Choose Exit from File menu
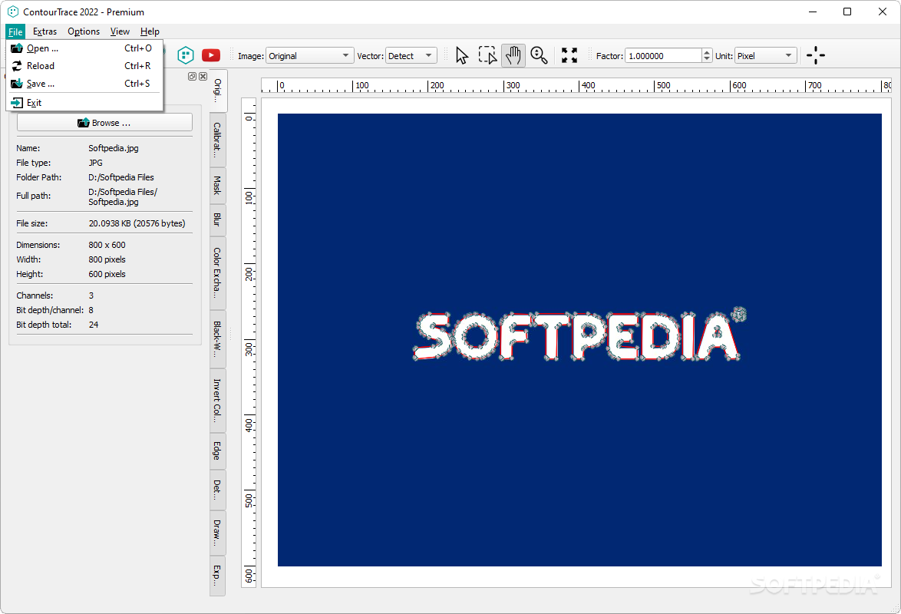Image resolution: width=901 pixels, height=614 pixels. 84,102
